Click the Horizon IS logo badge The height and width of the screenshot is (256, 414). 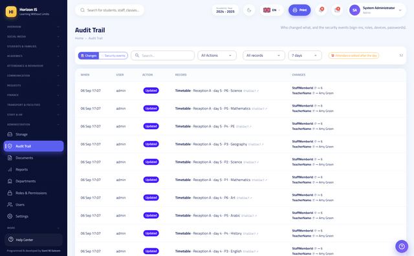11,12
